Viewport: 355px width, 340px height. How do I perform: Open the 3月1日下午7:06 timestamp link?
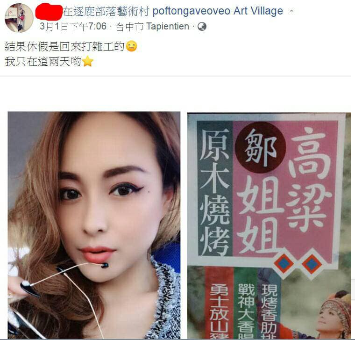73,26
